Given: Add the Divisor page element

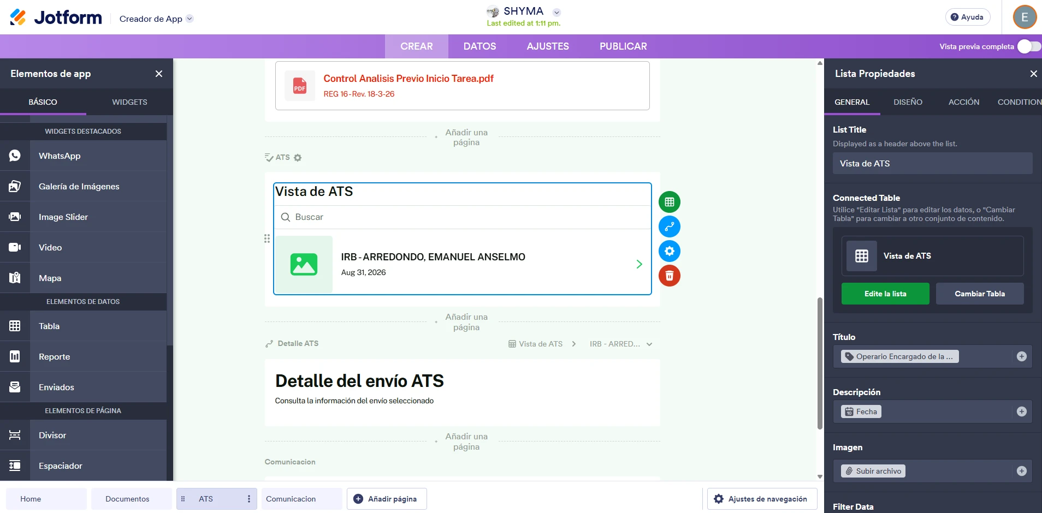Looking at the screenshot, I should coord(83,435).
